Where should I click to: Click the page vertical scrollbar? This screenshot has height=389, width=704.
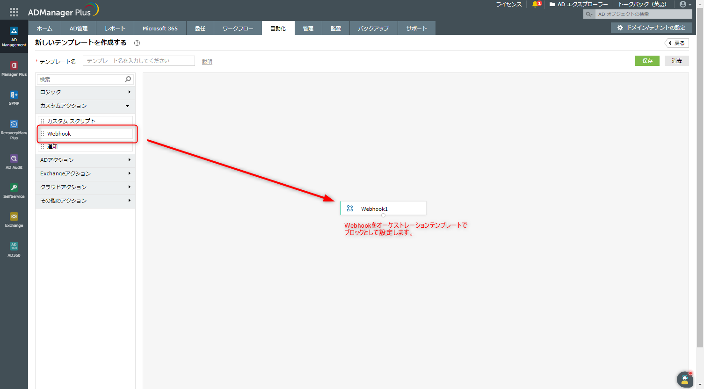tap(700, 178)
